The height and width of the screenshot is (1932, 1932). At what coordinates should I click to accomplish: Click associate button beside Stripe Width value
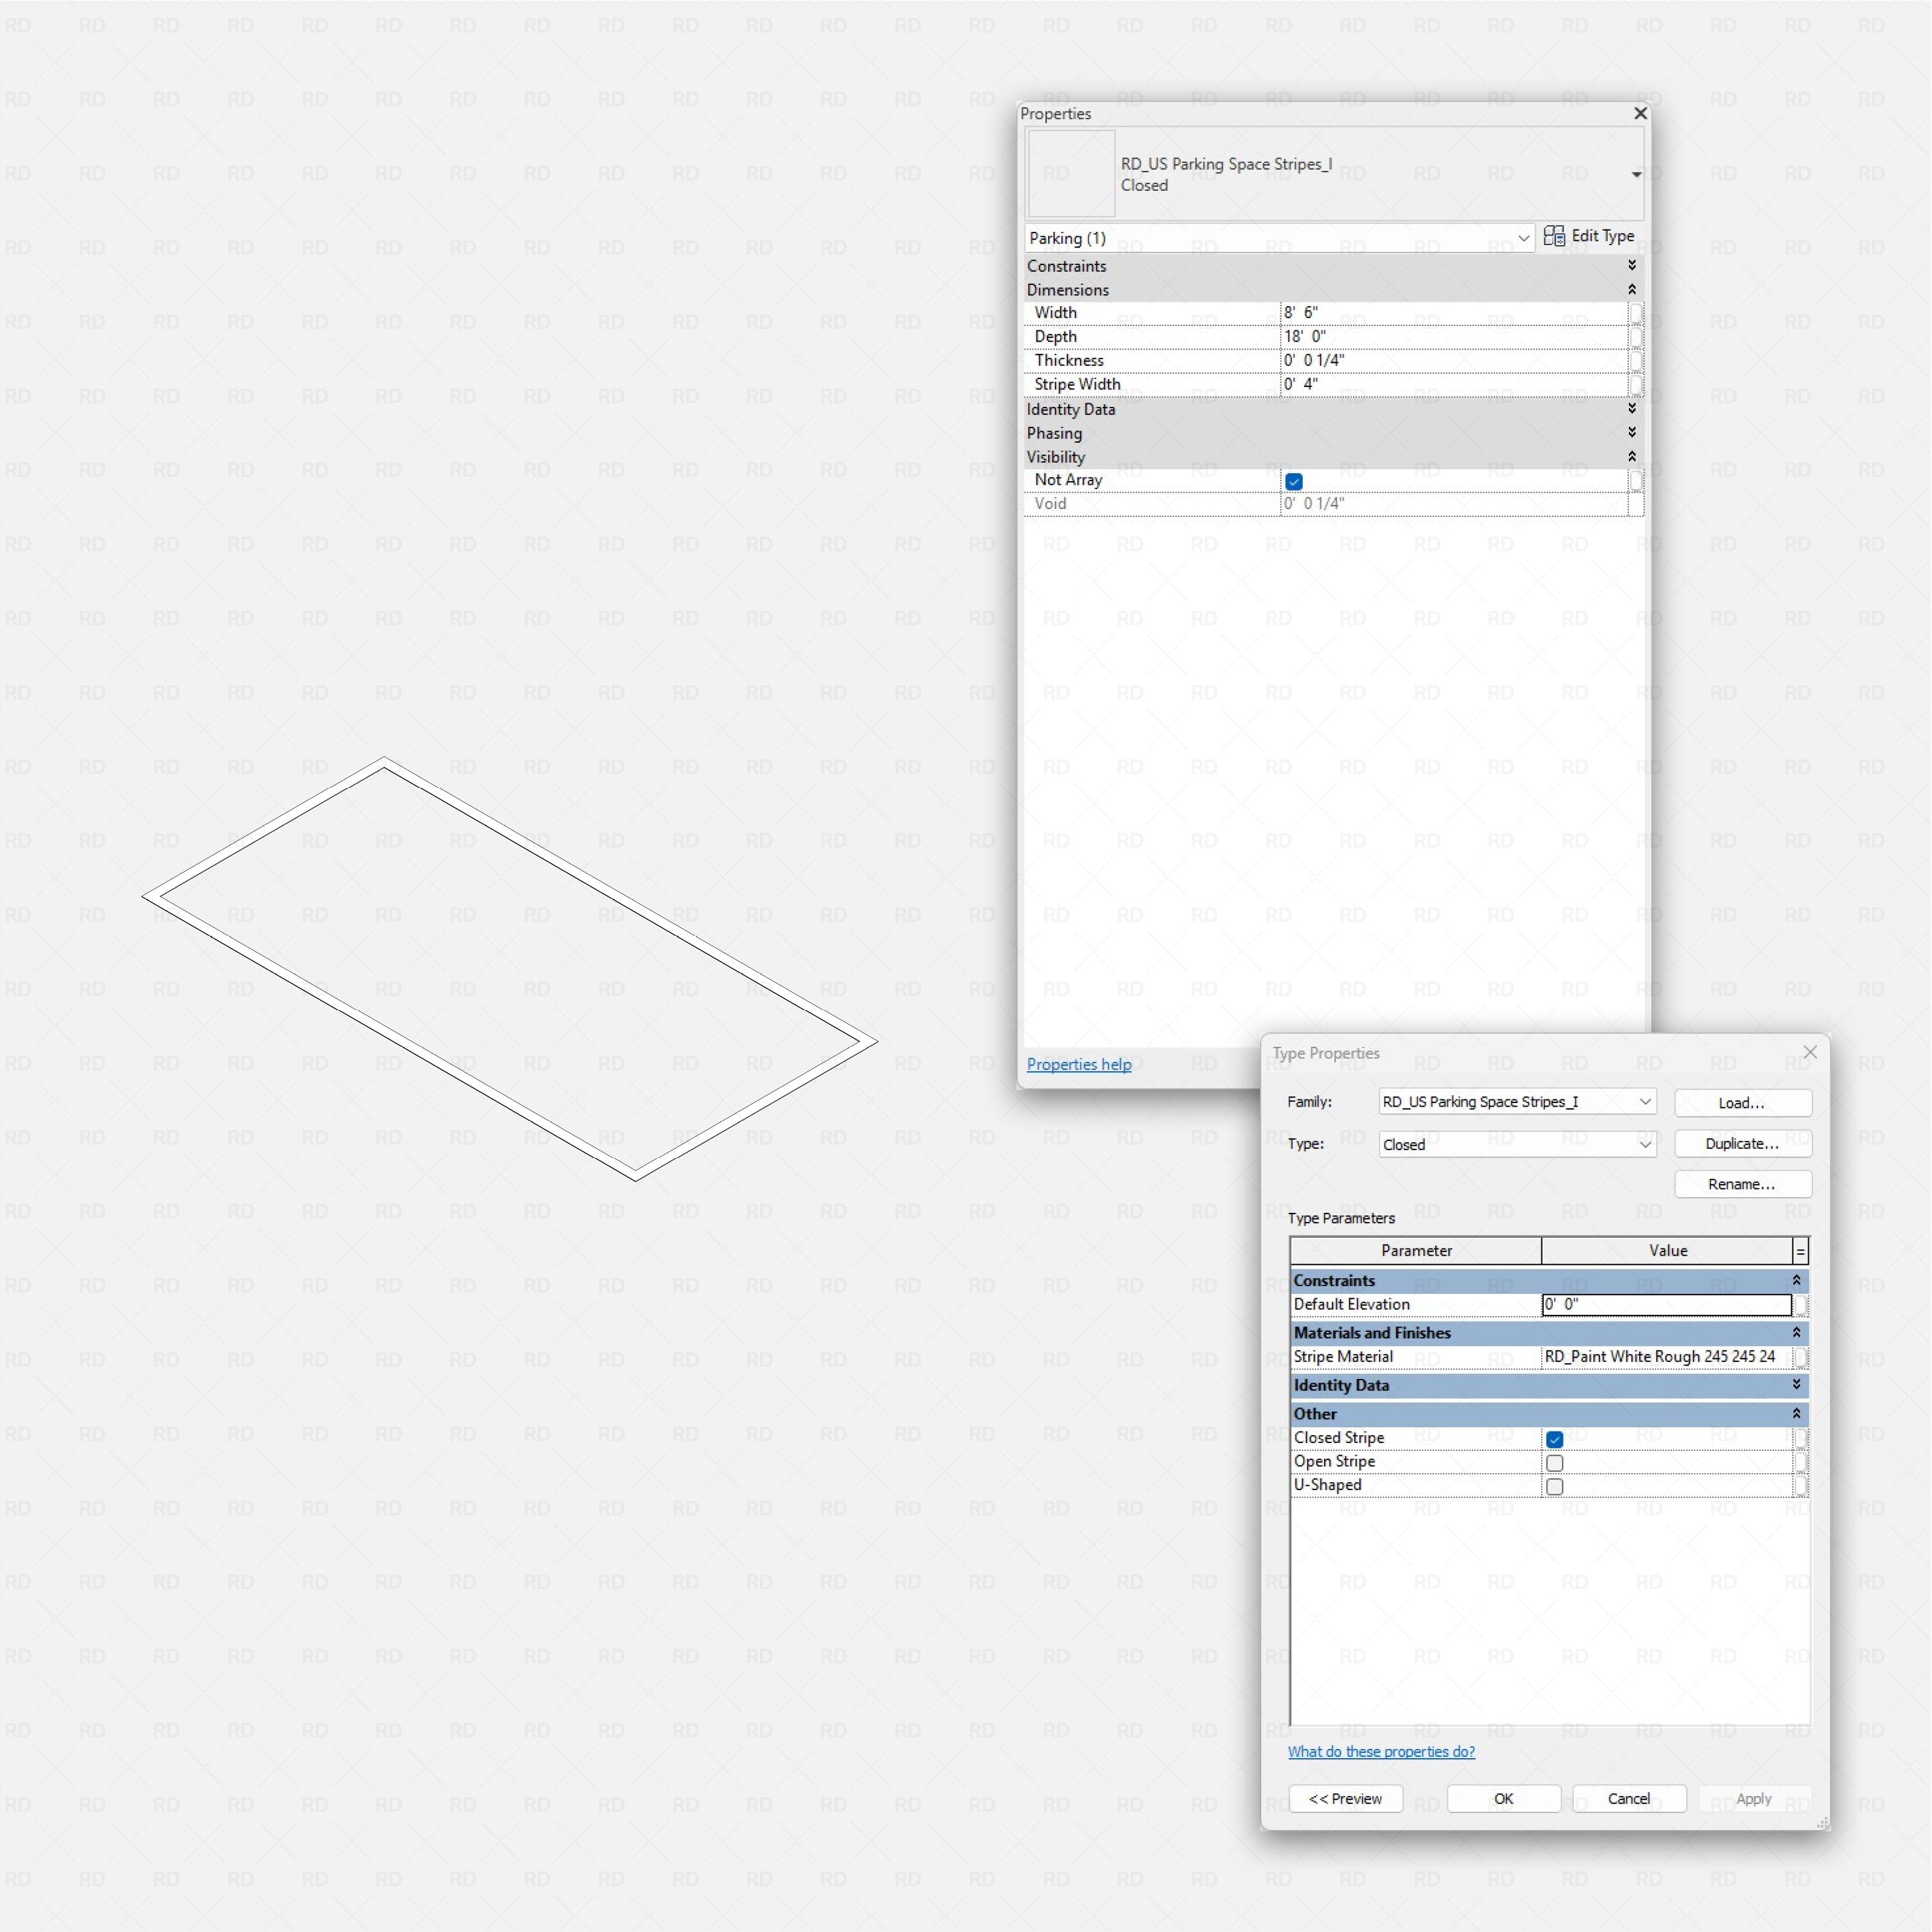click(x=1636, y=385)
